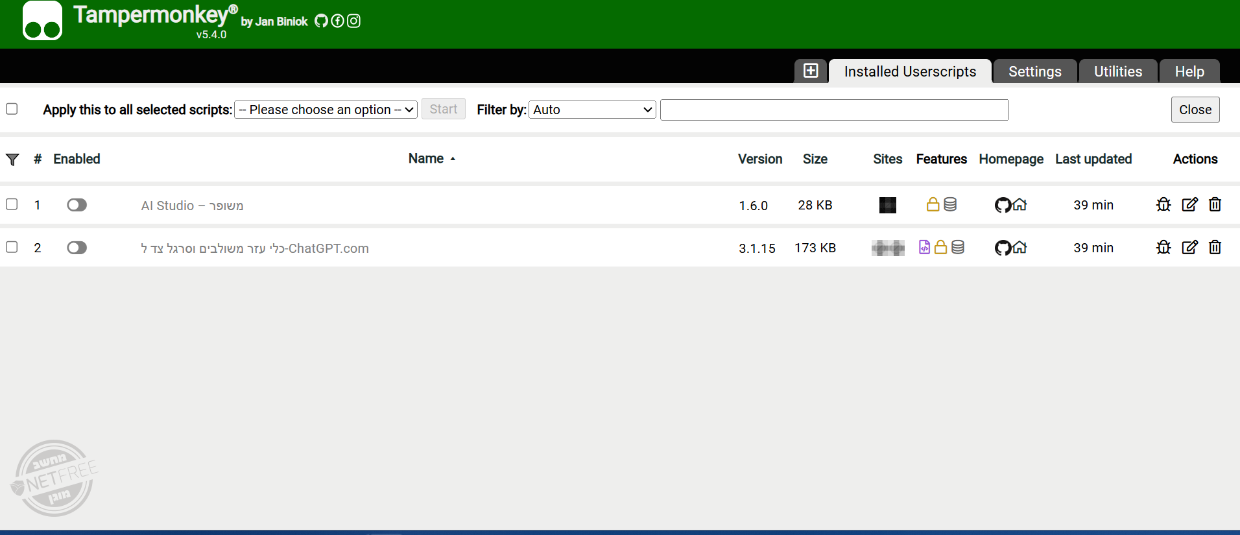Sort scripts by the Name column
1240x535 pixels.
coord(426,159)
